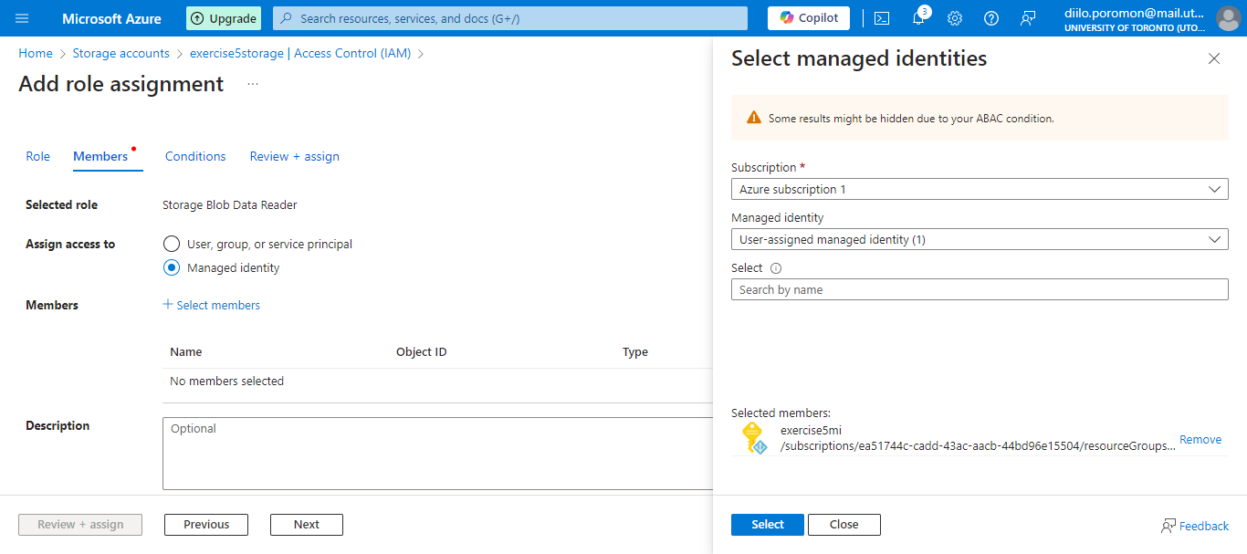The width and height of the screenshot is (1247, 554).
Task: Open the feedback icon in top bar
Action: pos(1027,17)
